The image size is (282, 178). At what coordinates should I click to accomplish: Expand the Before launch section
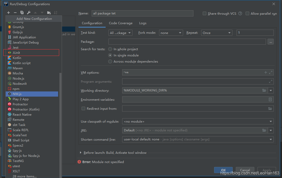coord(81,152)
